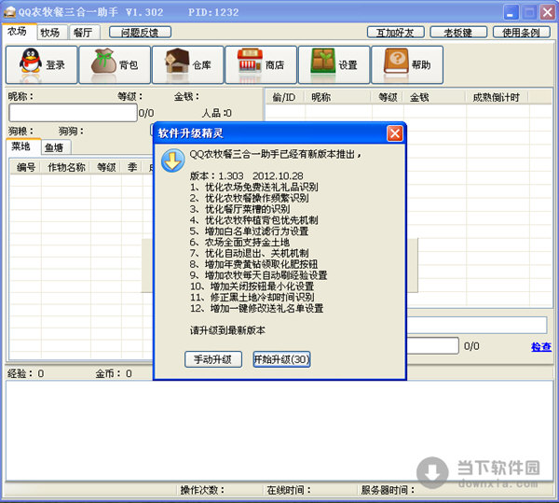Open the 帮助 help book button
Screen dimensions: 559x503
[407, 65]
